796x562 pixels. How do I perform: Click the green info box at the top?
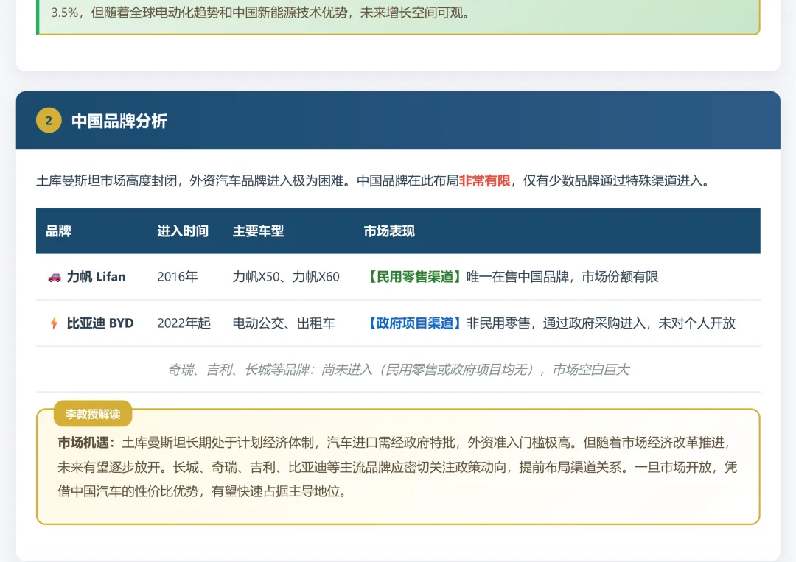[398, 15]
